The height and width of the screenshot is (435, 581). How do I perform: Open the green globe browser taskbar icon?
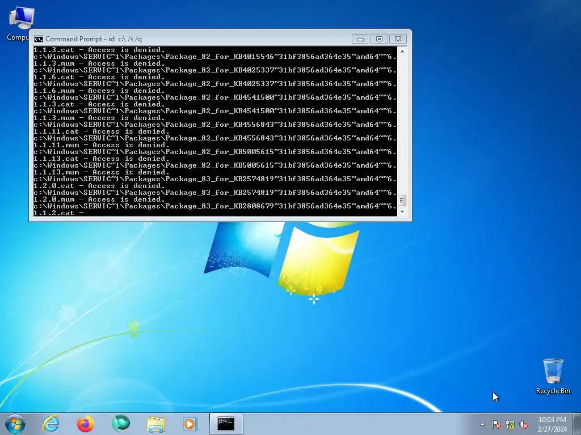click(121, 423)
